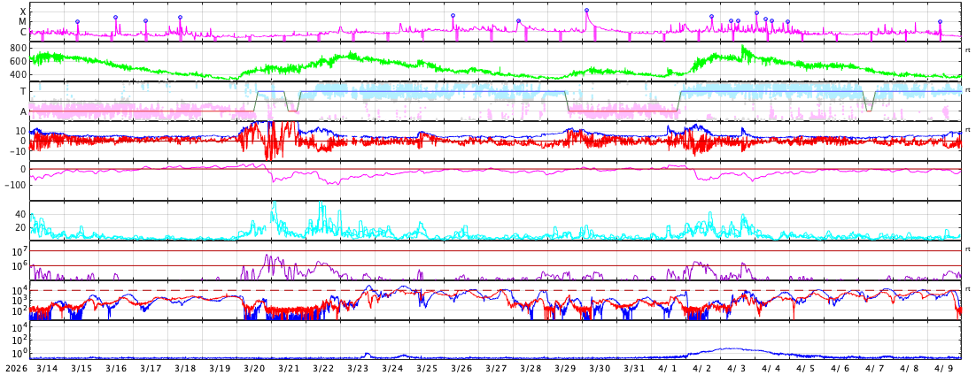This screenshot has width=976, height=375.
Task: Click the '3/17' date label
Action: (x=151, y=368)
